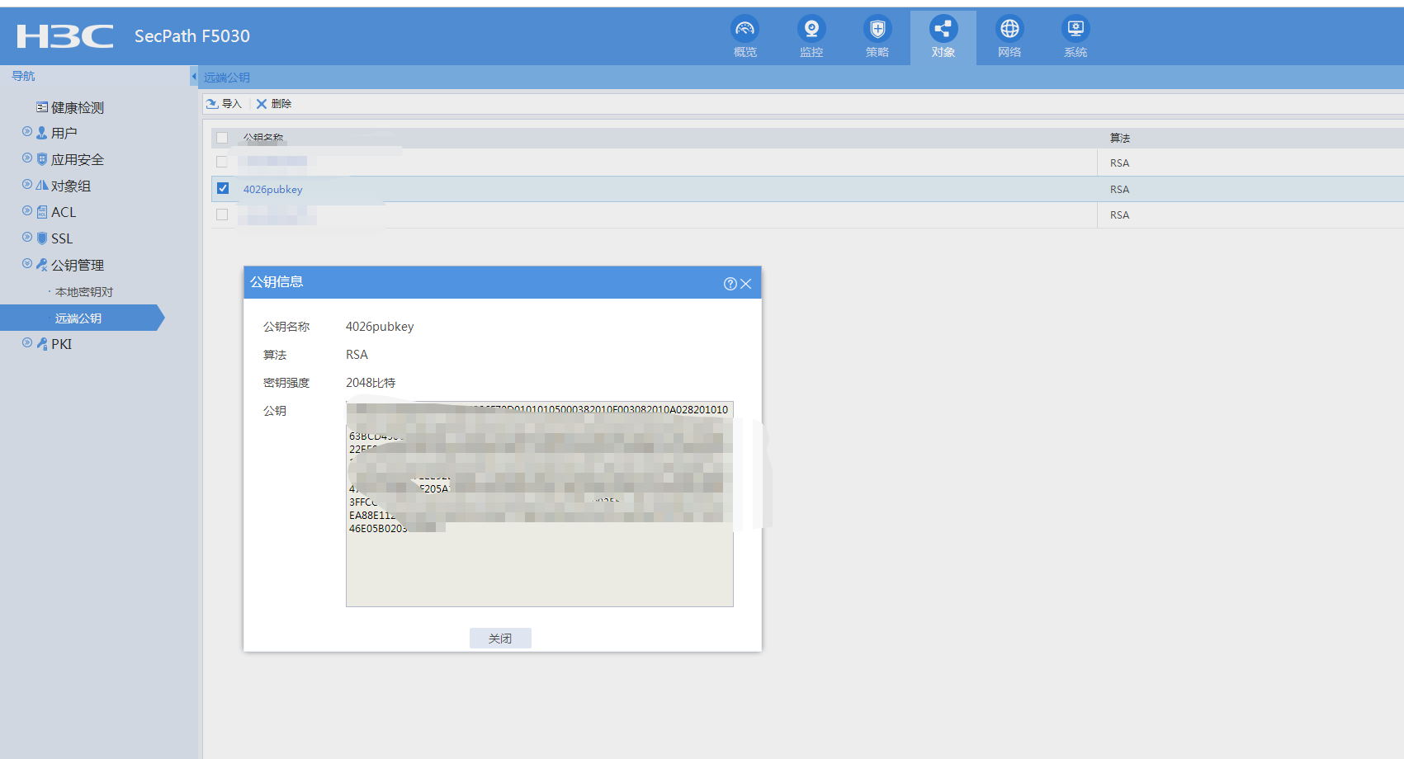Image resolution: width=1404 pixels, height=759 pixels.
Task: Select the 对象 (Objects) navigation icon
Action: click(943, 36)
